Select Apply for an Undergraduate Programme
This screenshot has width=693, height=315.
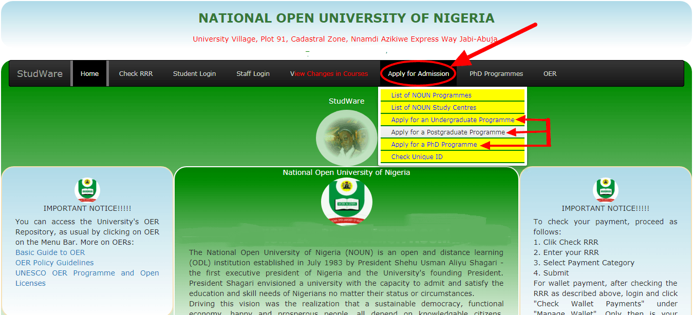[x=453, y=120]
